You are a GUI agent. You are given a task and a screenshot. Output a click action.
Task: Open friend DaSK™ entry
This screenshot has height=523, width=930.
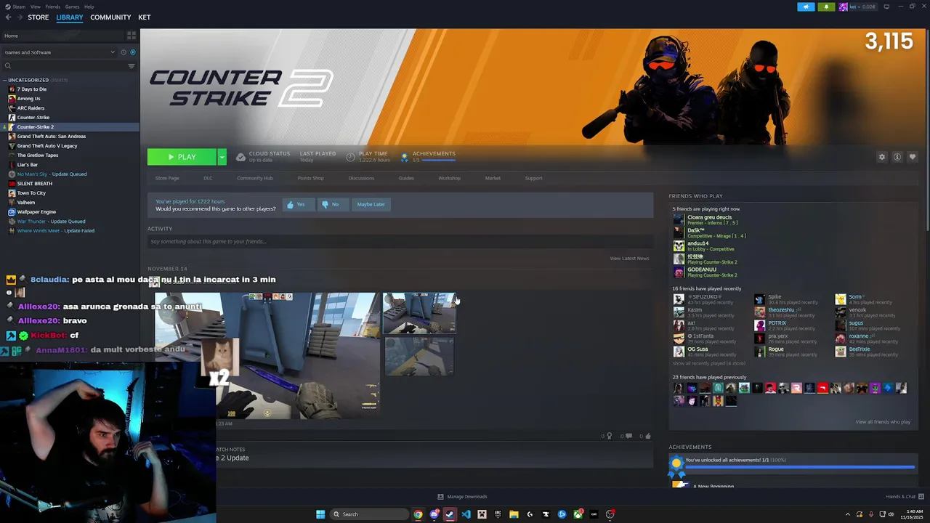[x=709, y=232]
